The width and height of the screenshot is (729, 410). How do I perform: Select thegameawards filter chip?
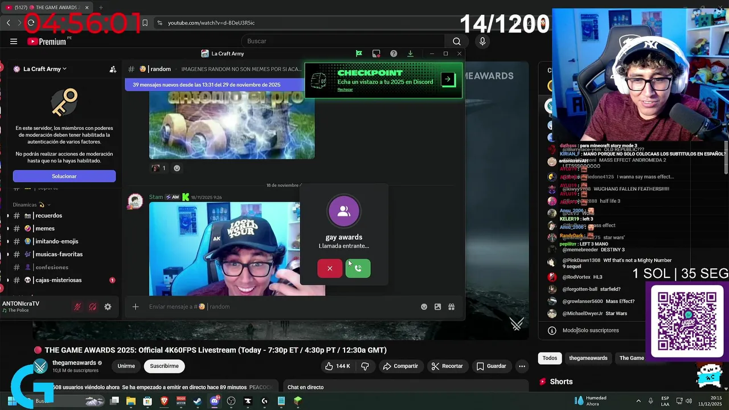pyautogui.click(x=588, y=358)
